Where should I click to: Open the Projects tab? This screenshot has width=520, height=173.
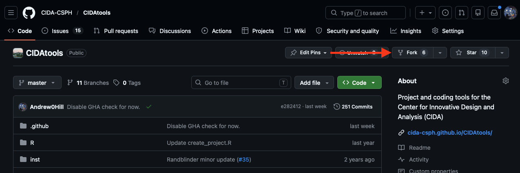(258, 31)
